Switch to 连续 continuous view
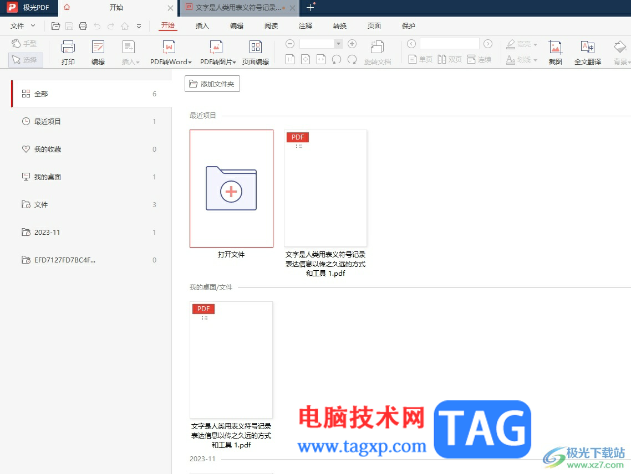This screenshot has height=474, width=631. pos(479,59)
